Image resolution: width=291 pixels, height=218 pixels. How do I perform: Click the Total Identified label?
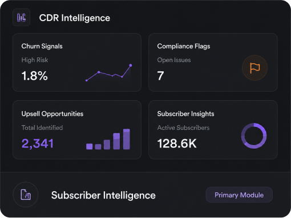(x=42, y=127)
